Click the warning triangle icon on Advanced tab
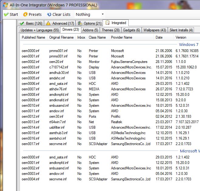Viewport: 200px width, 191px height. 48,23
